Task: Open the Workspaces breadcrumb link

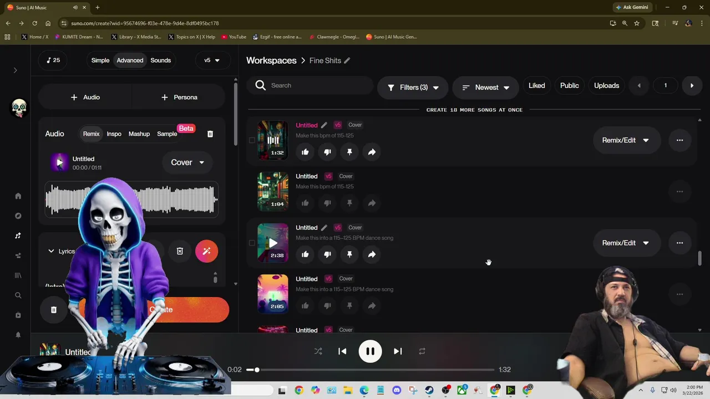Action: click(x=271, y=60)
